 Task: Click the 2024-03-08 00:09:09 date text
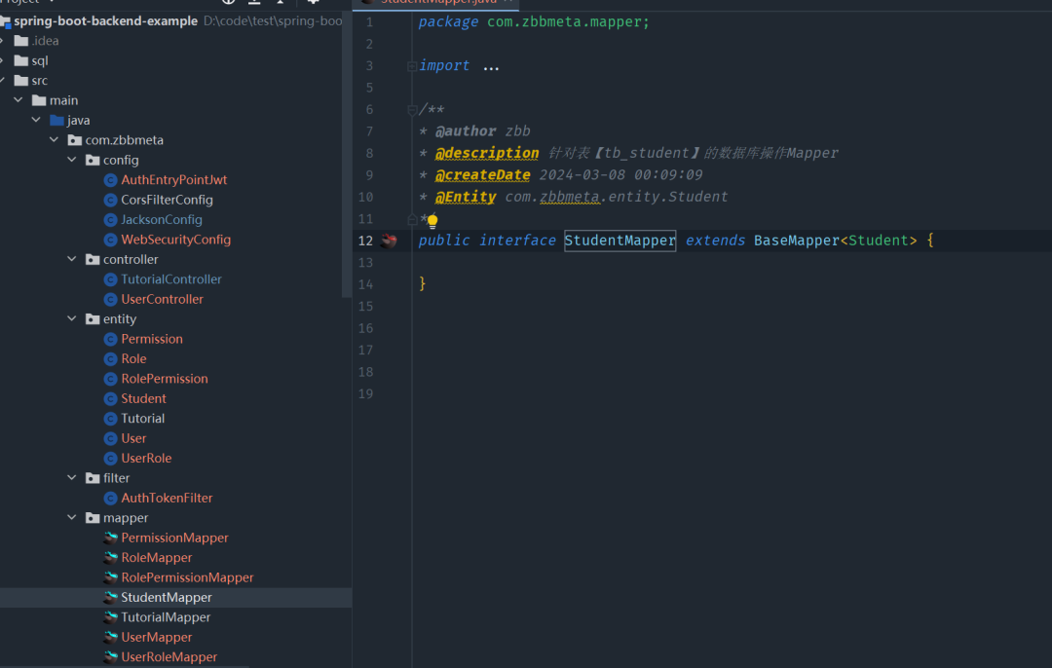(620, 175)
